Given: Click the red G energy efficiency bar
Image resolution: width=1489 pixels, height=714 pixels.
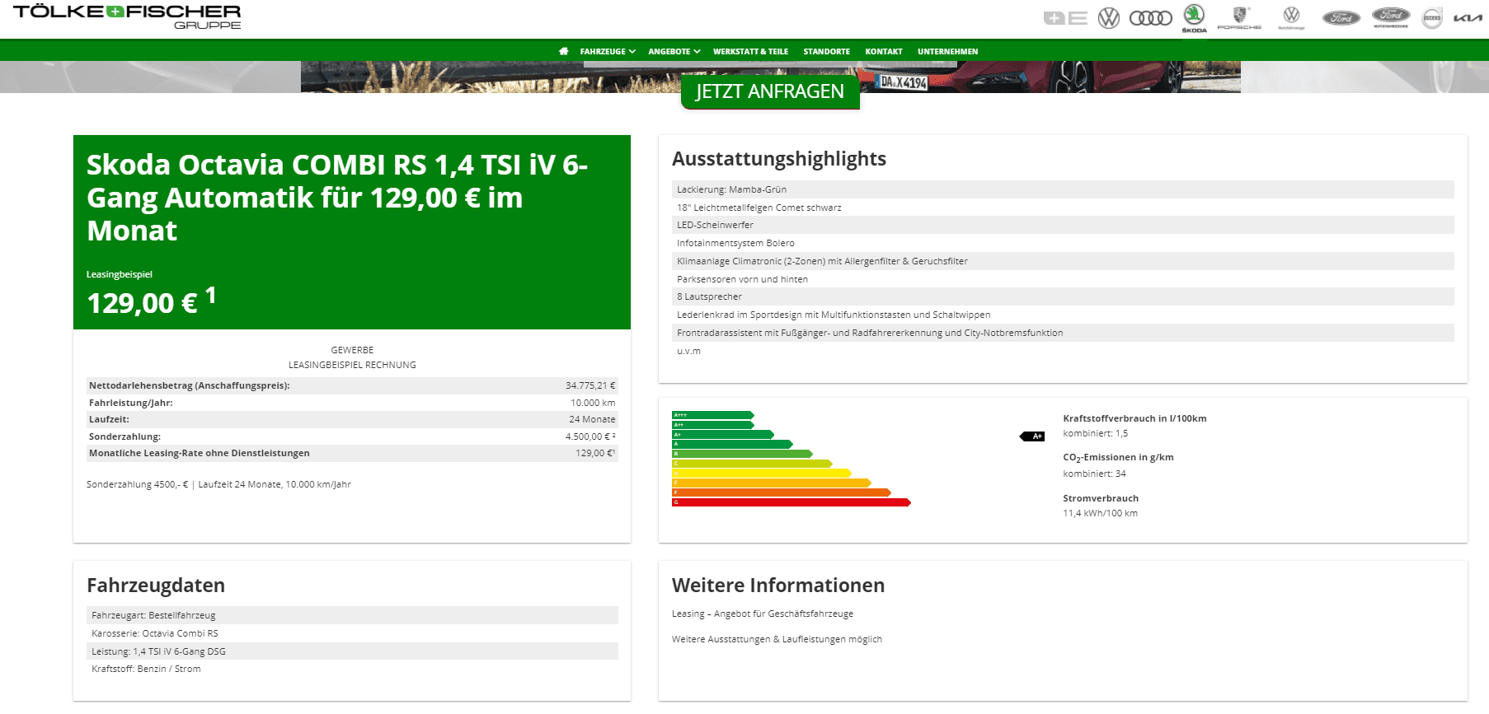Looking at the screenshot, I should (791, 502).
